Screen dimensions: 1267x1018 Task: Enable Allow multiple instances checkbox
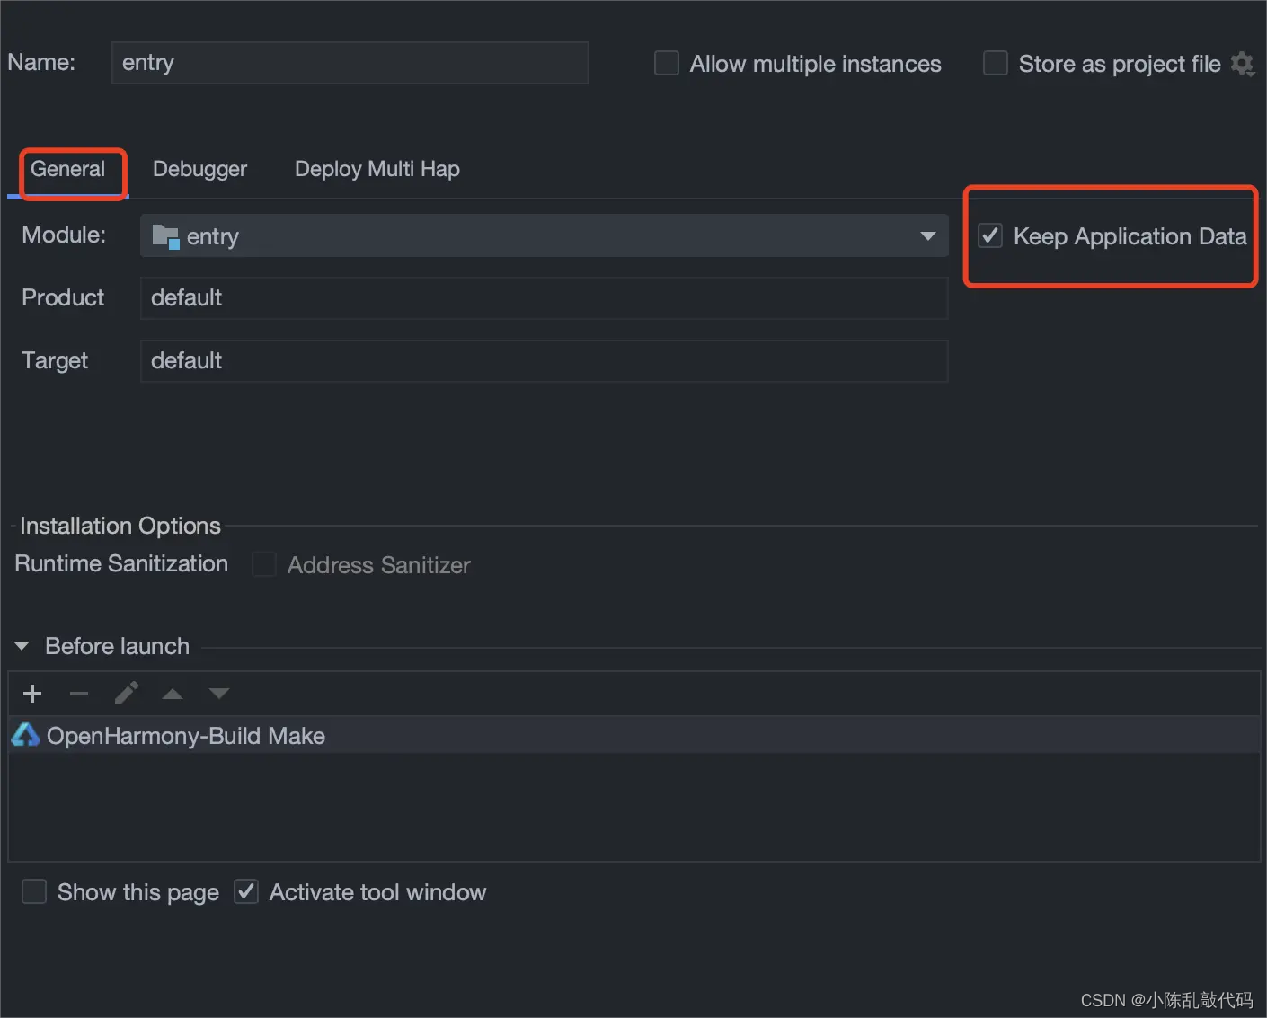(x=666, y=63)
